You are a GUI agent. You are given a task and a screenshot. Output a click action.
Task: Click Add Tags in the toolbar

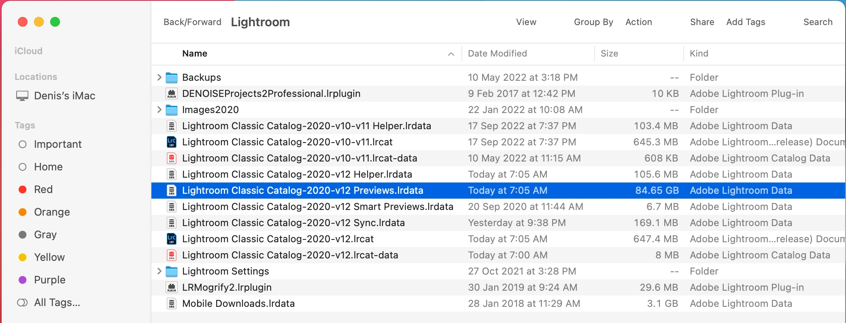click(x=746, y=22)
